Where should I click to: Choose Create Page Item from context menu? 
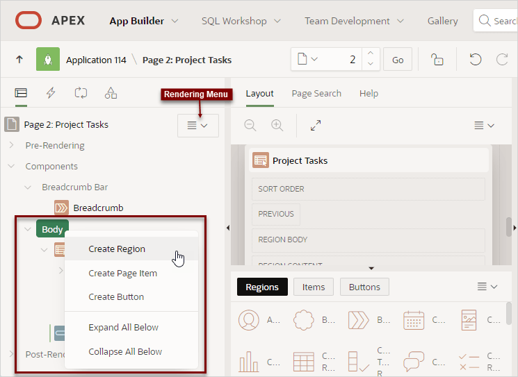[x=131, y=273]
